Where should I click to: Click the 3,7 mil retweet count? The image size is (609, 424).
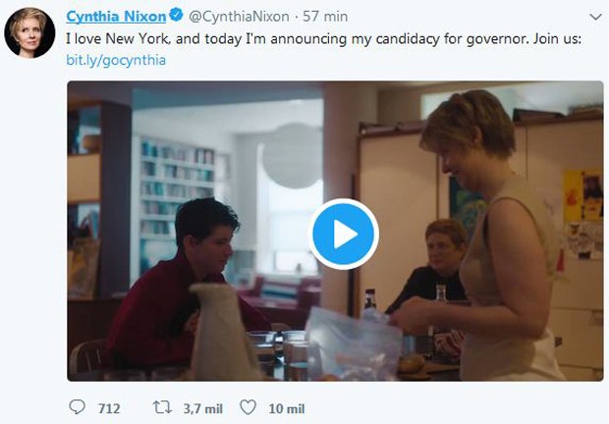(x=202, y=408)
